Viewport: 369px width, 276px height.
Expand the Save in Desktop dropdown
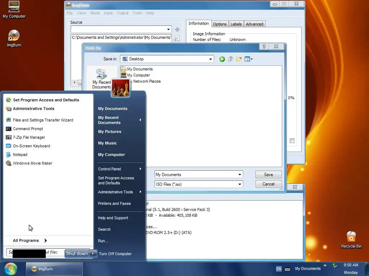[210, 59]
